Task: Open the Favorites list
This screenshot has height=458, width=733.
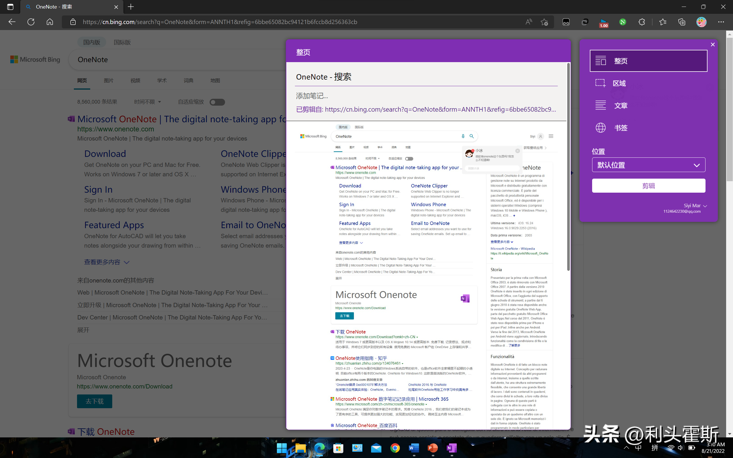Action: click(663, 22)
